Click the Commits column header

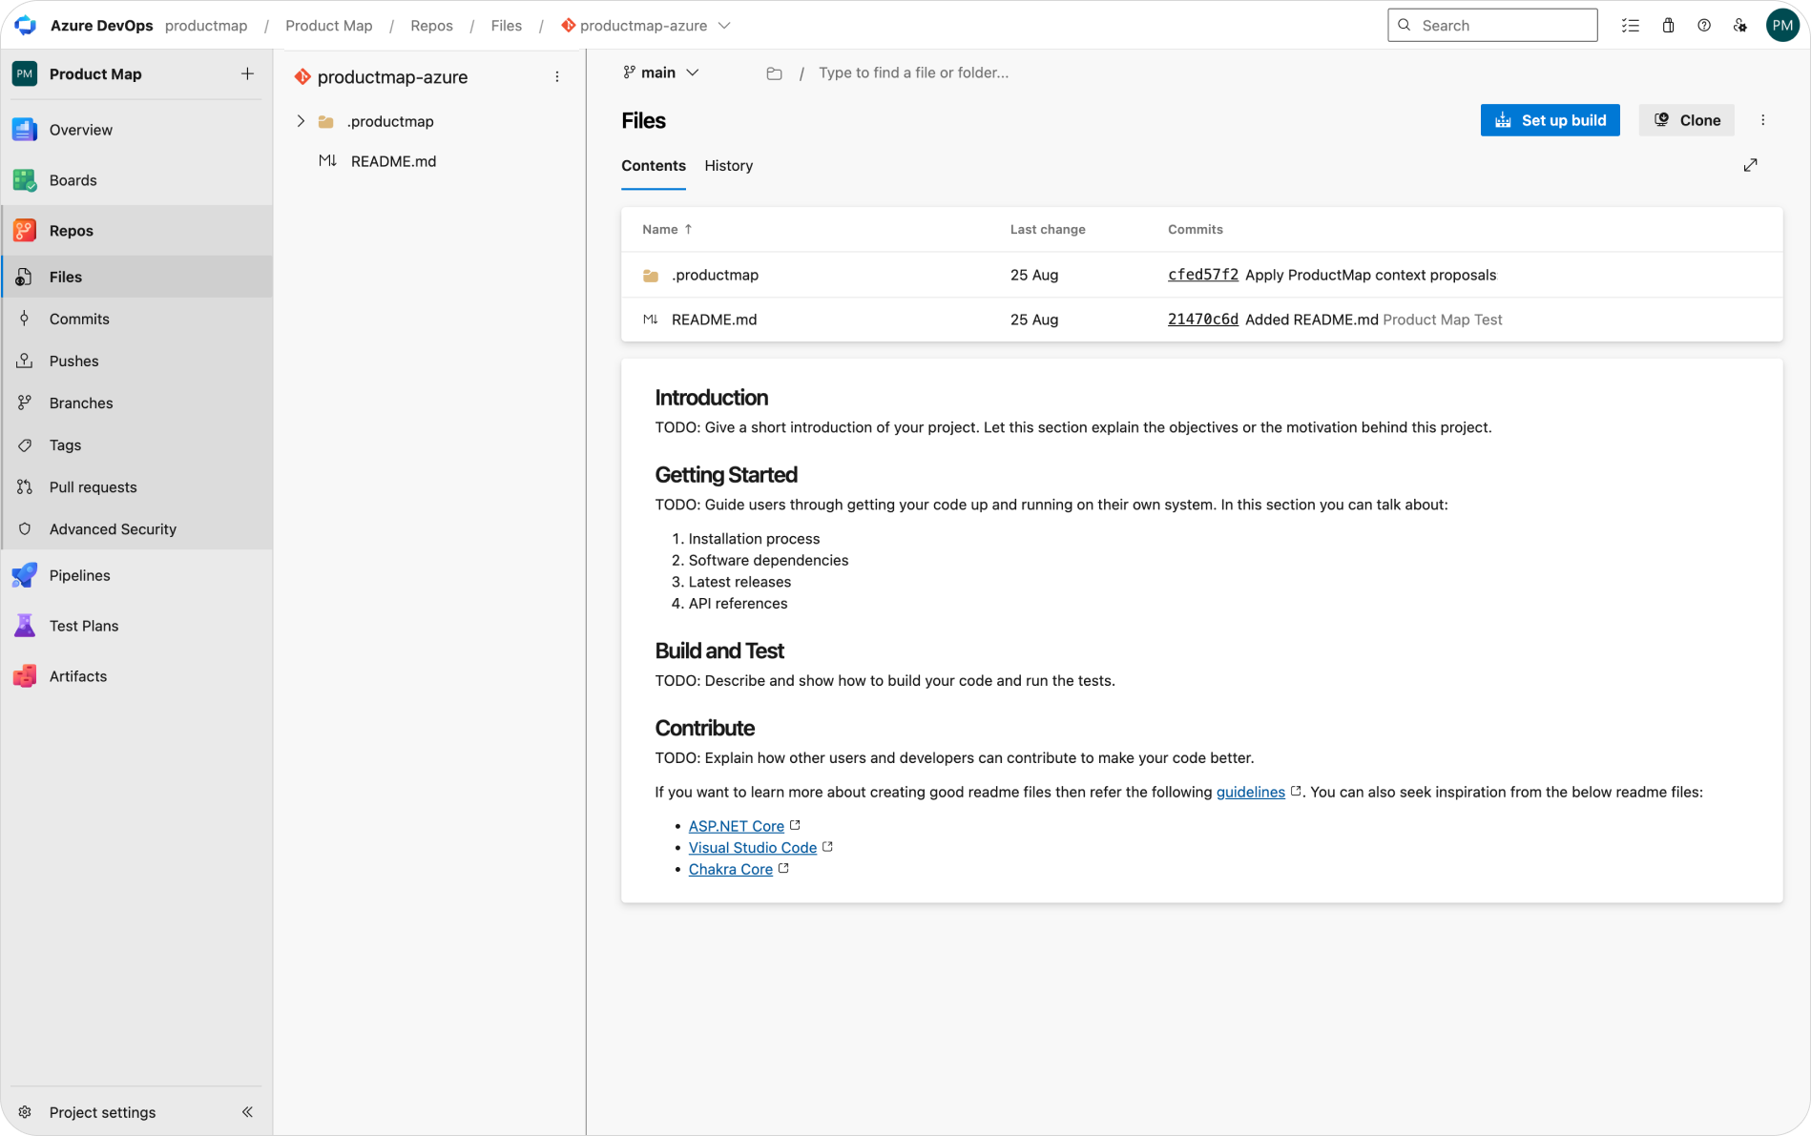click(x=1196, y=229)
